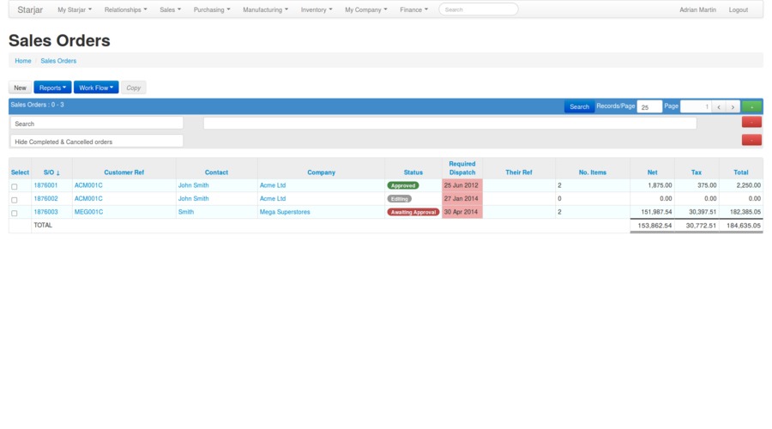Check the box for order 1876003

tap(15, 213)
